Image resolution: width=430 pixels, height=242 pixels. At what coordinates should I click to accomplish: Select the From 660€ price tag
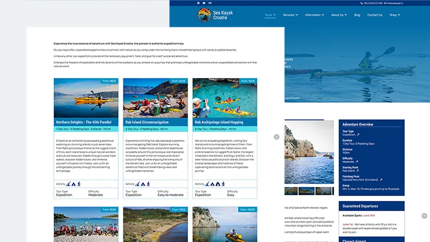pyautogui.click(x=178, y=81)
